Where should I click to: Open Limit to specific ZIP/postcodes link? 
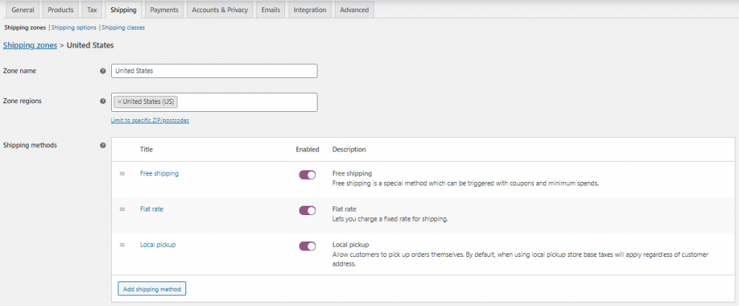point(149,121)
